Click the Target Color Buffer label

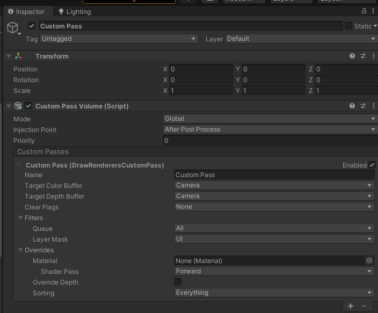coord(53,186)
